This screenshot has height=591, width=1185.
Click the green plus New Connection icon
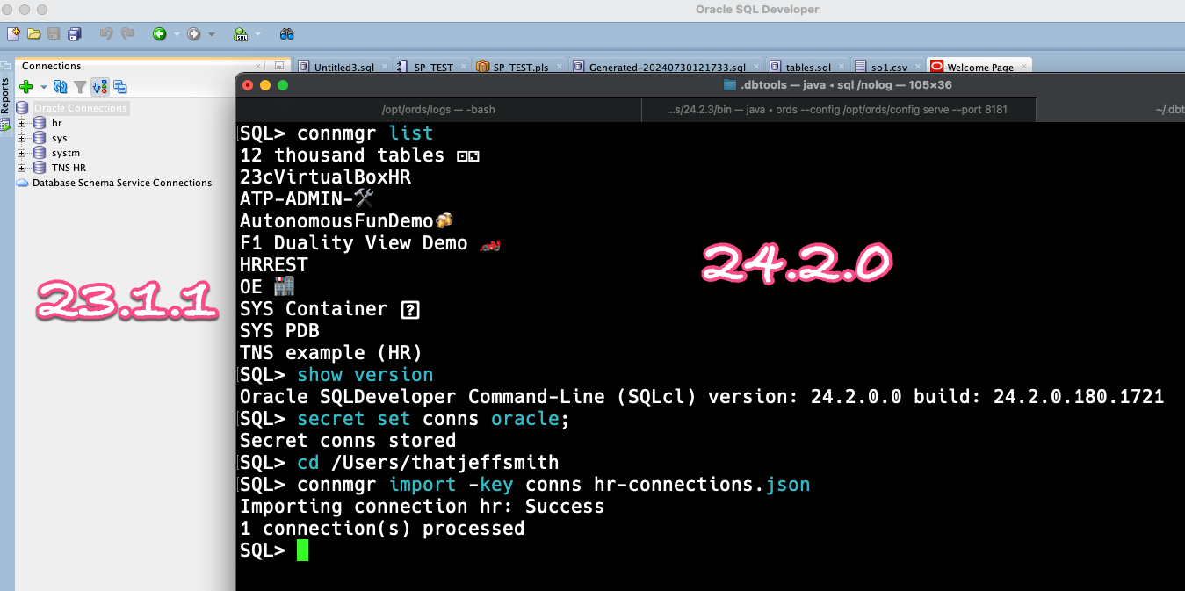(x=26, y=87)
